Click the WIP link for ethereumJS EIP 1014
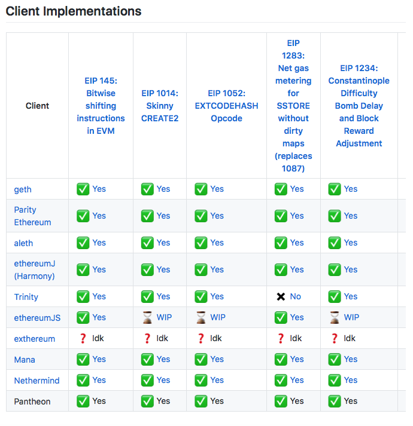Screen dimensions: 413x426 click(x=164, y=318)
